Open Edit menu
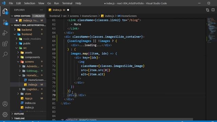This screenshot has height=122, width=217. coord(18,3)
